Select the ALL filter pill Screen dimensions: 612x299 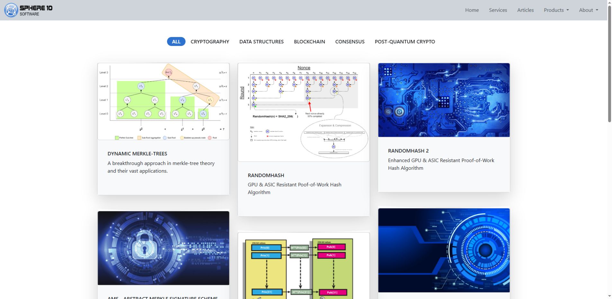pyautogui.click(x=176, y=41)
